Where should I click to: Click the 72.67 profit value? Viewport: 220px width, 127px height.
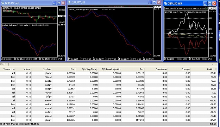tap(213, 81)
